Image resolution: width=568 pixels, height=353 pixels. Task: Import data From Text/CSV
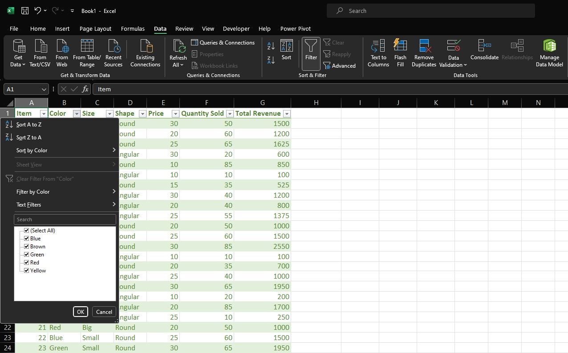point(40,53)
